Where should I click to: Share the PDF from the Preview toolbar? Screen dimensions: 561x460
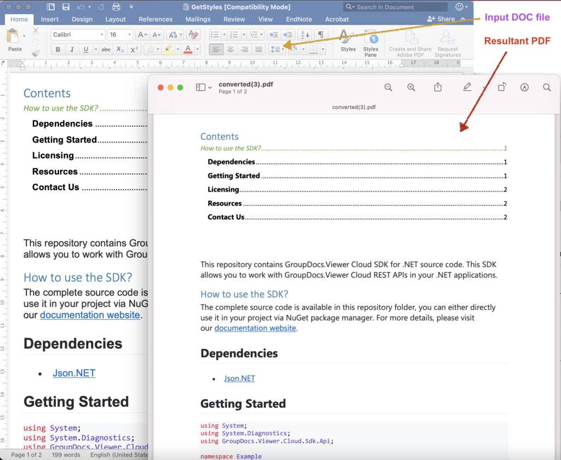point(438,87)
